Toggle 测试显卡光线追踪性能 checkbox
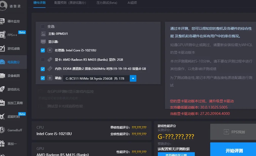 pyautogui.click(x=40, y=106)
